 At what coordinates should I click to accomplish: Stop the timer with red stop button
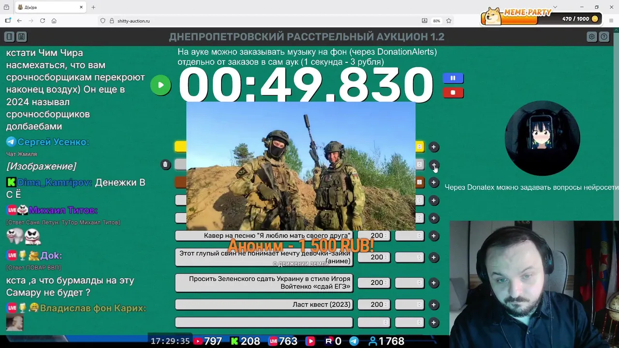pos(453,92)
